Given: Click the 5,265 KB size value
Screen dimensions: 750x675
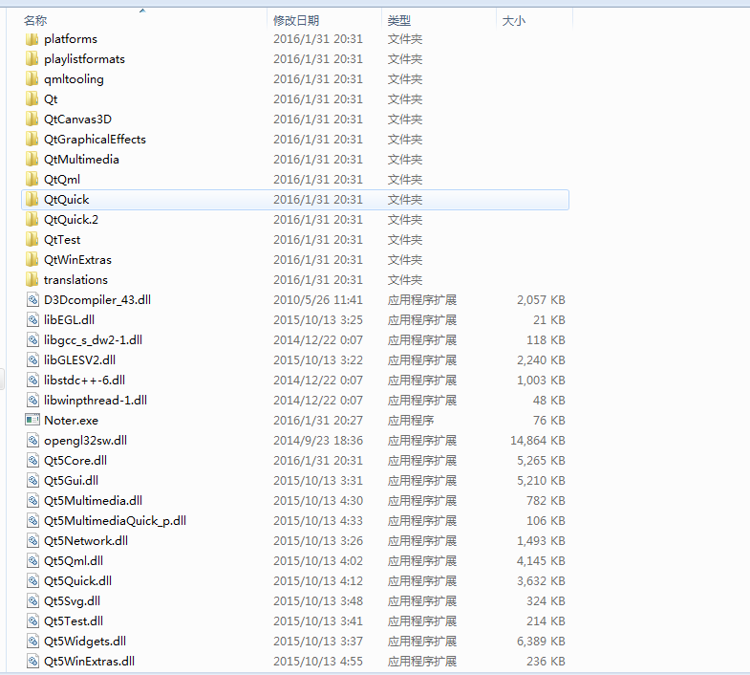Looking at the screenshot, I should point(541,461).
